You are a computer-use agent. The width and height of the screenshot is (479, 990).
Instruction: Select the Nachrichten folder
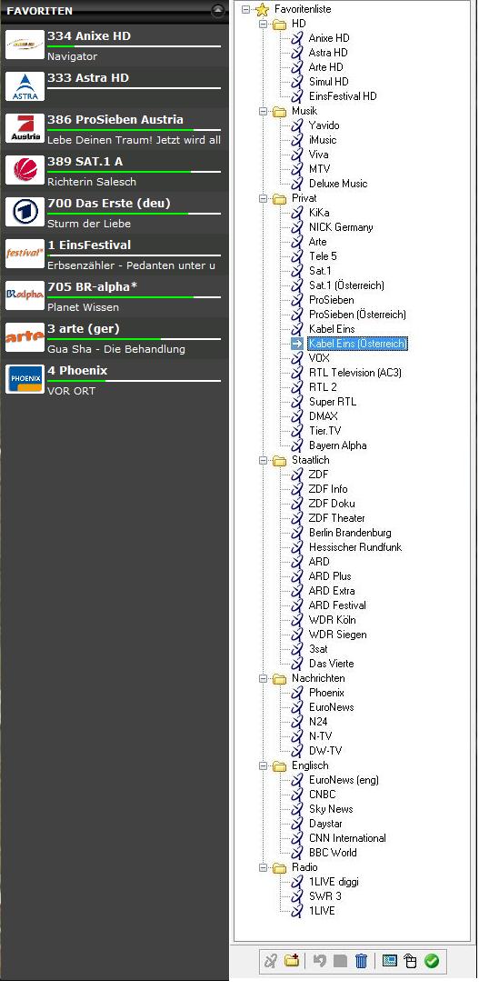pyautogui.click(x=318, y=678)
